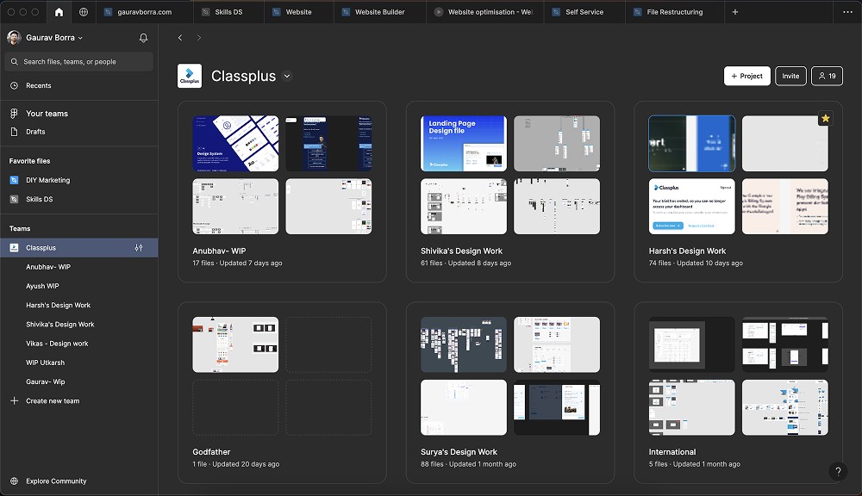Open Shivika's Design Work project title
Screen dimensions: 862x496
click(461, 251)
